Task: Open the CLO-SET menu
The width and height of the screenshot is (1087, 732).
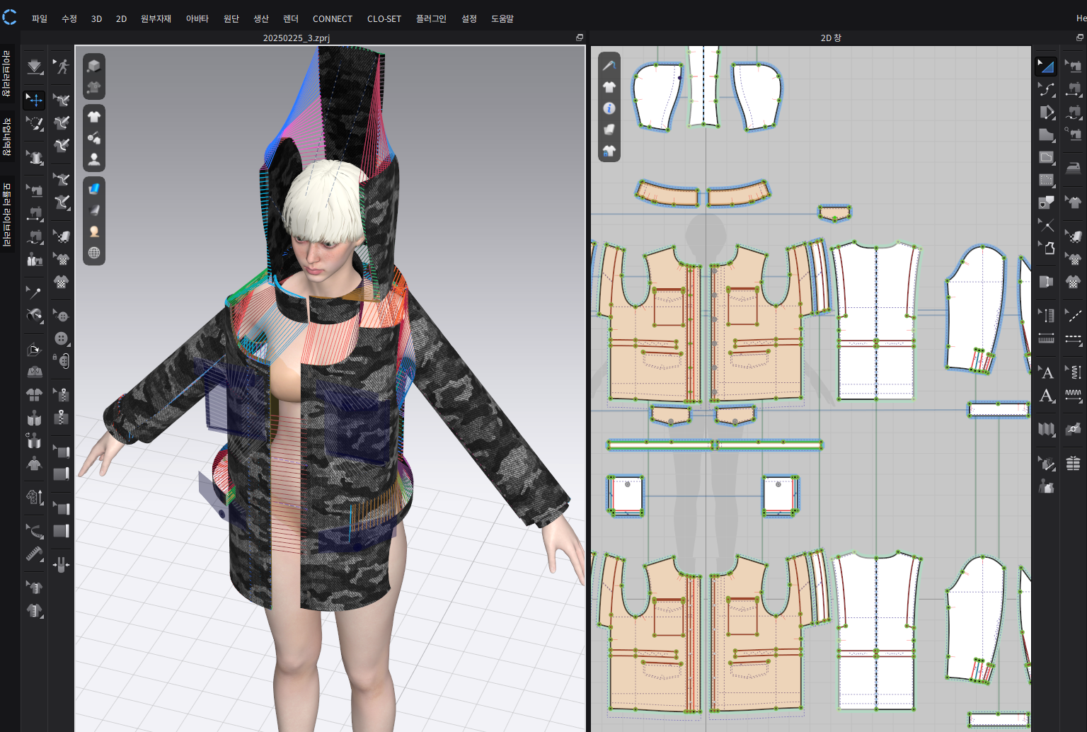Action: (x=384, y=18)
